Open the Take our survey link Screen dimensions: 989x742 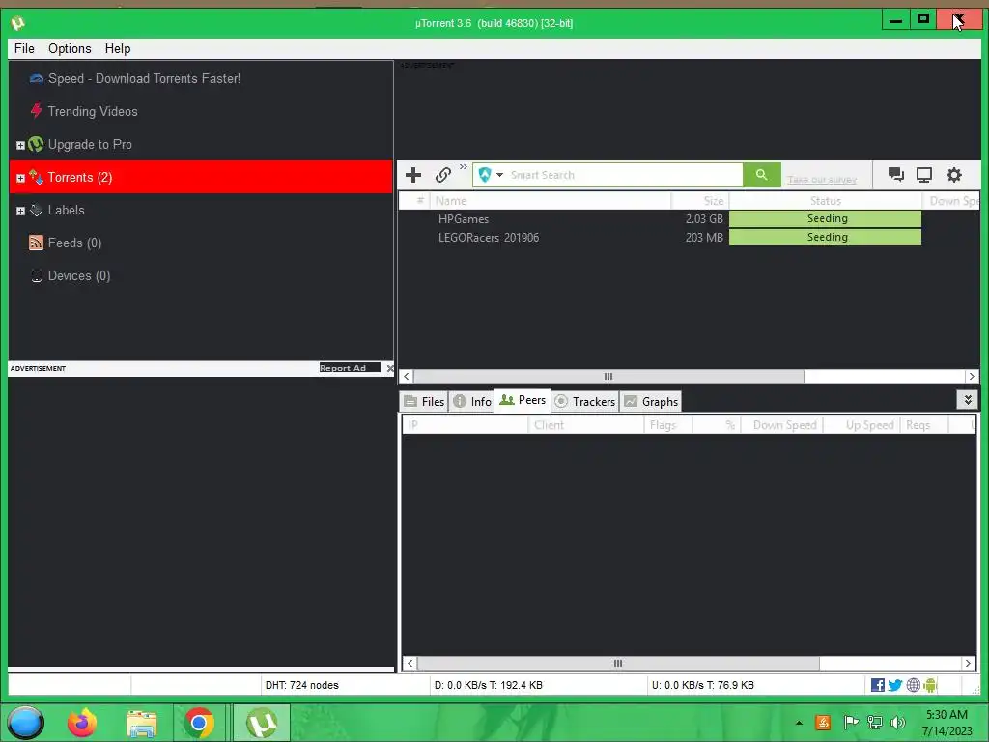click(822, 180)
